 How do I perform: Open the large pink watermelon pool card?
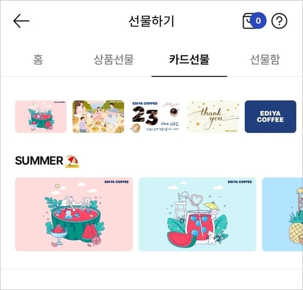pyautogui.click(x=74, y=214)
